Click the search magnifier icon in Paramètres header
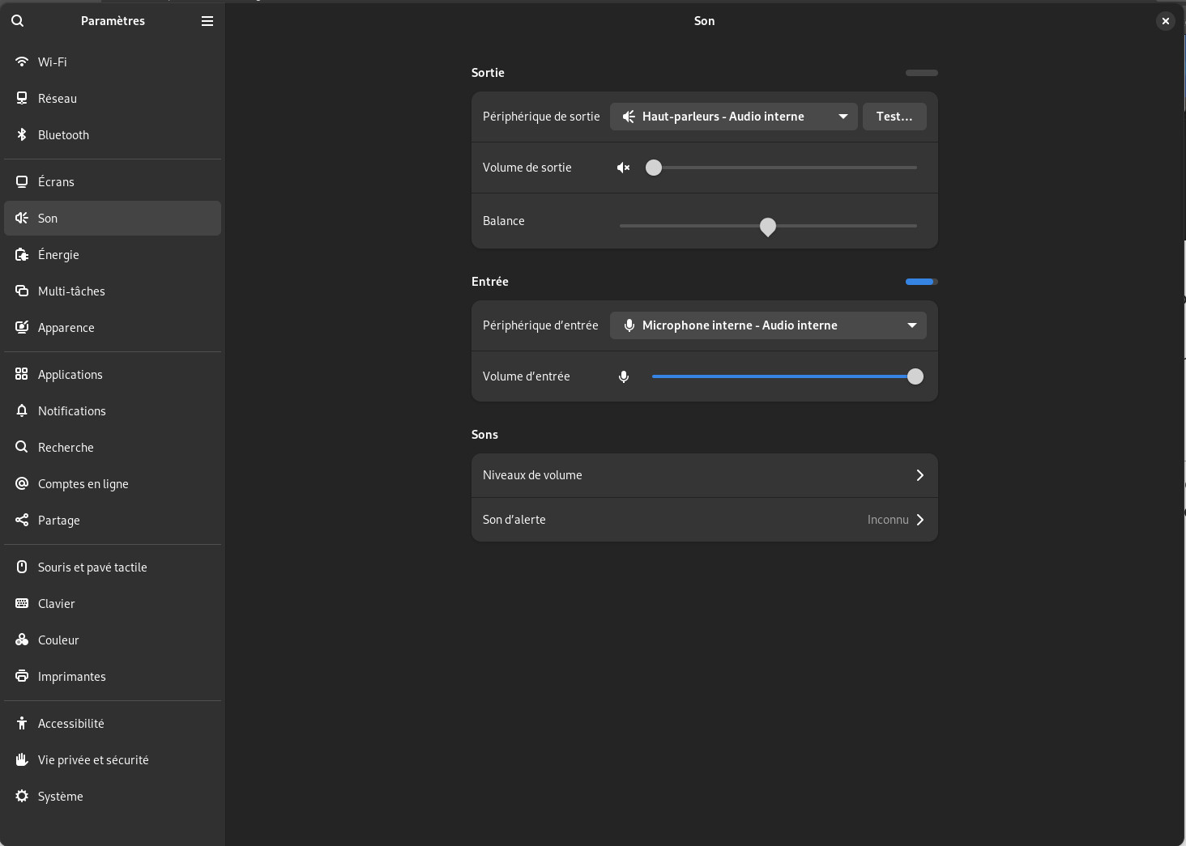Image resolution: width=1186 pixels, height=846 pixels. click(18, 21)
